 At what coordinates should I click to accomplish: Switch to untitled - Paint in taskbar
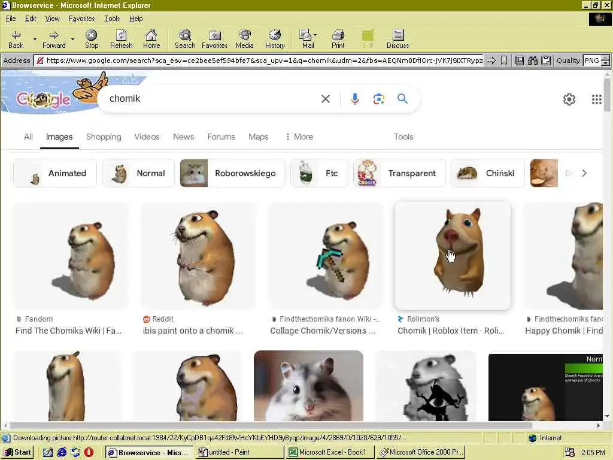coord(240,452)
